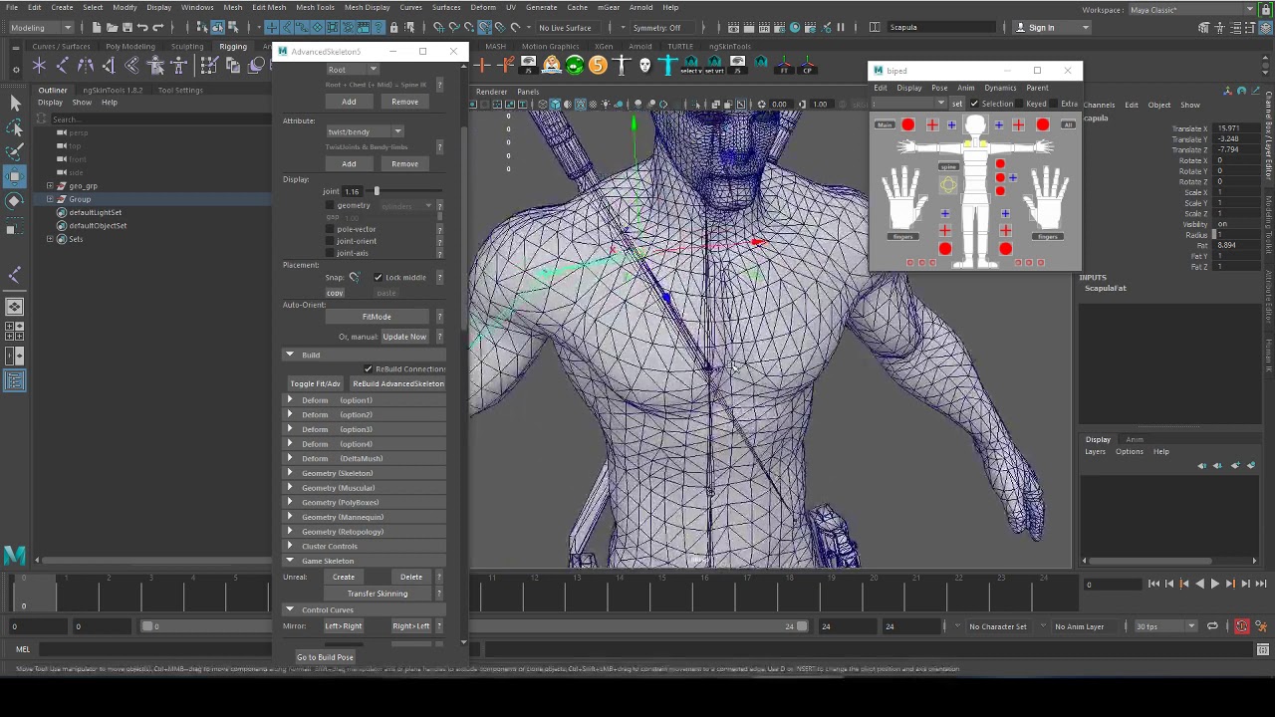Expand the Geometry (Skeleton) section
The height and width of the screenshot is (717, 1275).
290,473
